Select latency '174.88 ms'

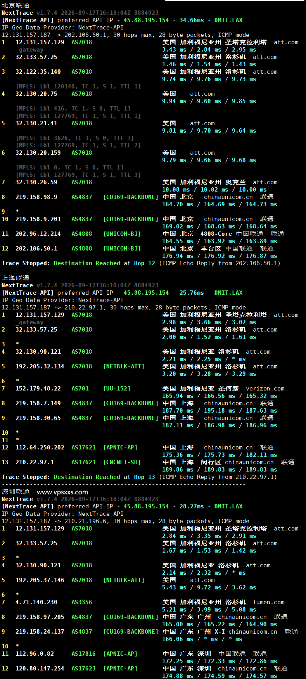178,676
